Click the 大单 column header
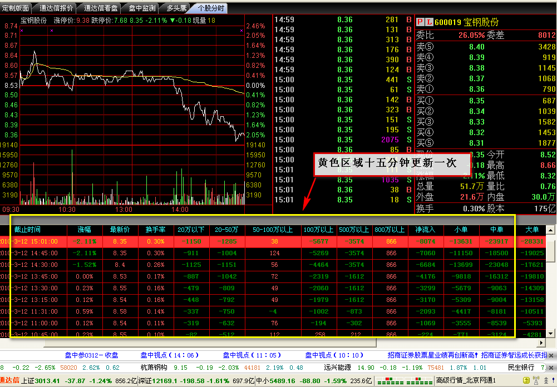This screenshot has height=387, width=557. tap(532, 230)
